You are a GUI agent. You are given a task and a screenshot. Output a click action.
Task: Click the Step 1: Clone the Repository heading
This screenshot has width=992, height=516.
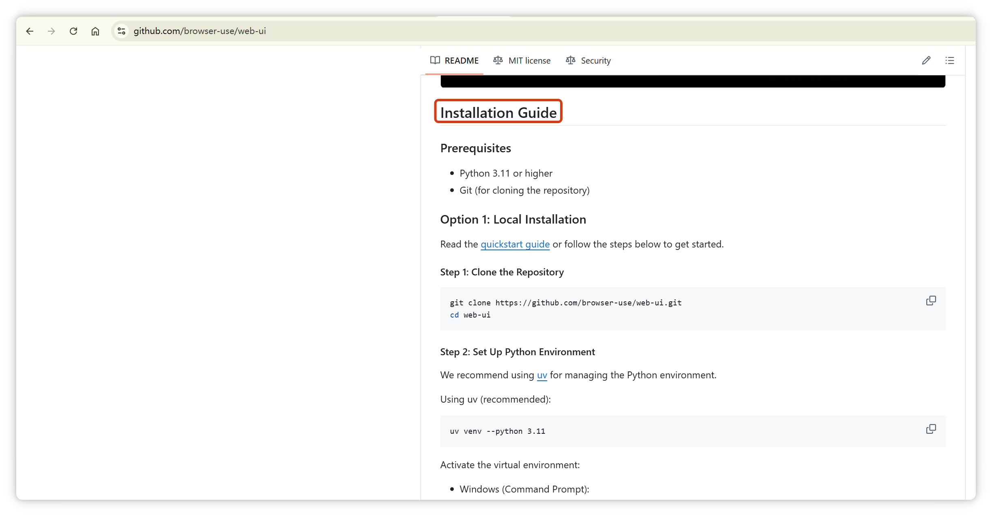coord(502,272)
